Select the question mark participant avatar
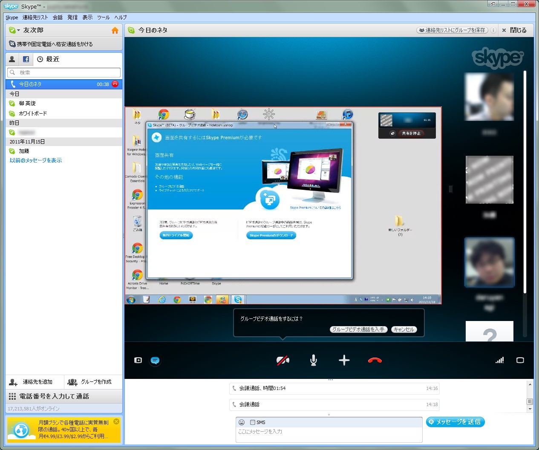The height and width of the screenshot is (450, 539). 489,331
